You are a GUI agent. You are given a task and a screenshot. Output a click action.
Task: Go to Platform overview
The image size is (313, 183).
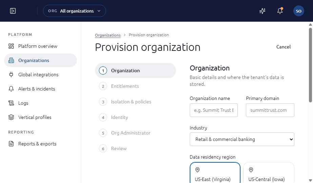pos(41,46)
